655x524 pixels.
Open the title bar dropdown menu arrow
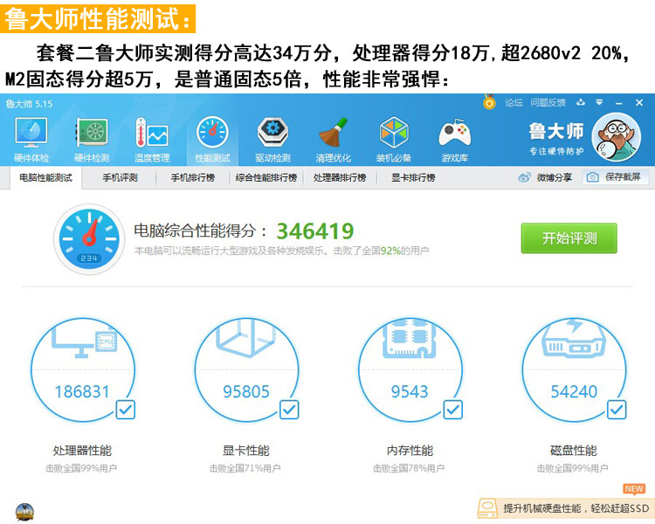(x=599, y=102)
